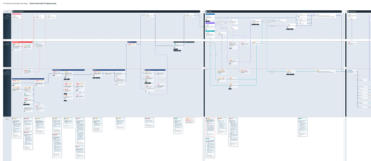The width and height of the screenshot is (371, 161).
Task: Select the Customer Engagement phase header bar
Action: (x=106, y=11)
